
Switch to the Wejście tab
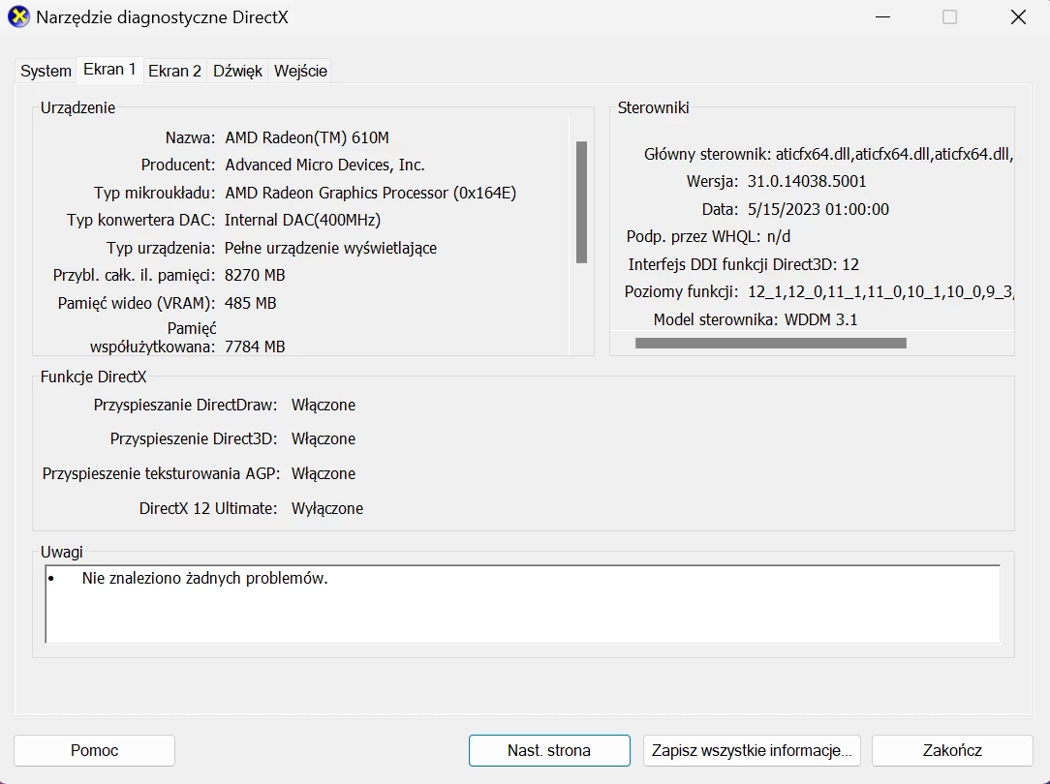coord(300,71)
